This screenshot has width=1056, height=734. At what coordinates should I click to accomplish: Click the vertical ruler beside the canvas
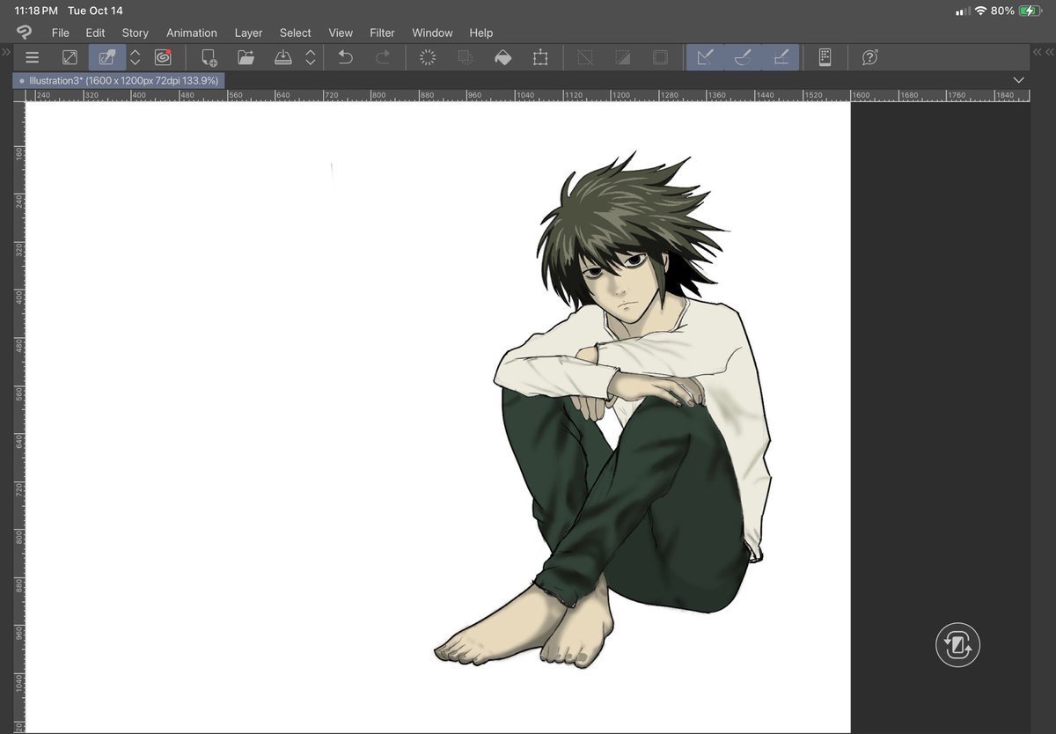(19, 417)
